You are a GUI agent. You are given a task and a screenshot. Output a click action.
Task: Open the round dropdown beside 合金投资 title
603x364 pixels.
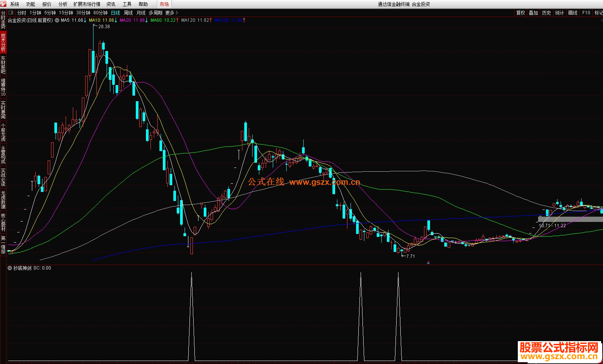tap(57, 20)
